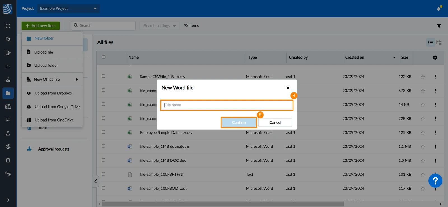Open tags icon in sidebar
Screen dimensions: 448x207
(x=8, y=39)
